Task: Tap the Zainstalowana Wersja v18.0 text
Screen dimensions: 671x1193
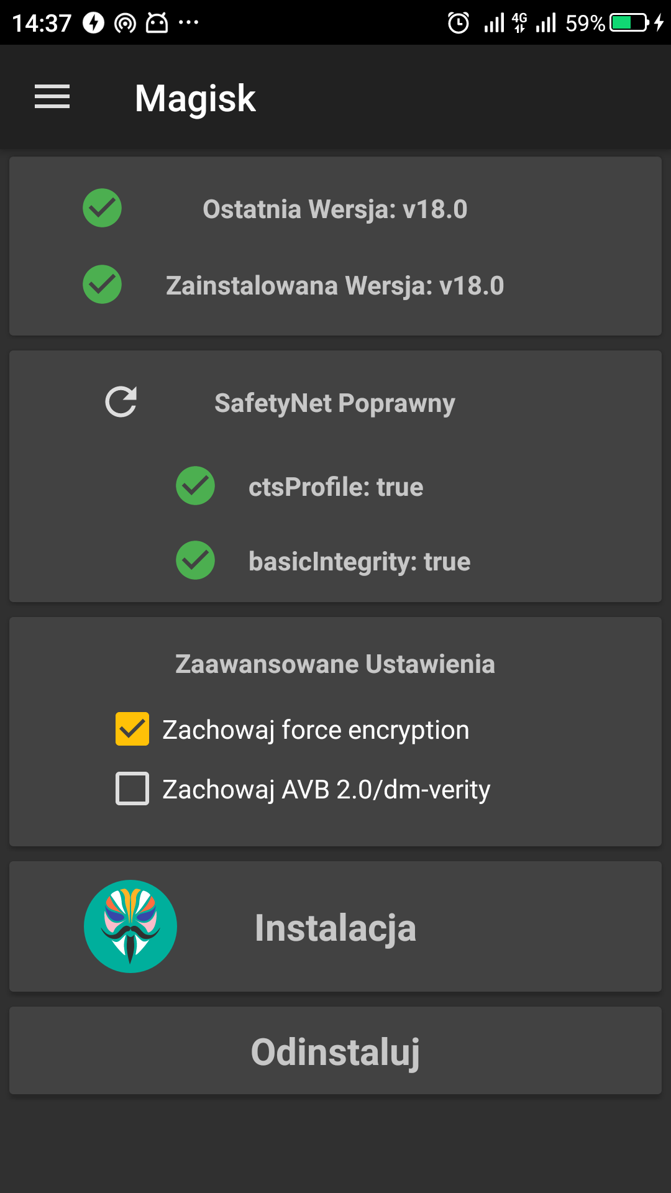Action: (335, 286)
